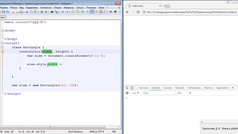Click Chrome's back arrow button

(128, 12)
